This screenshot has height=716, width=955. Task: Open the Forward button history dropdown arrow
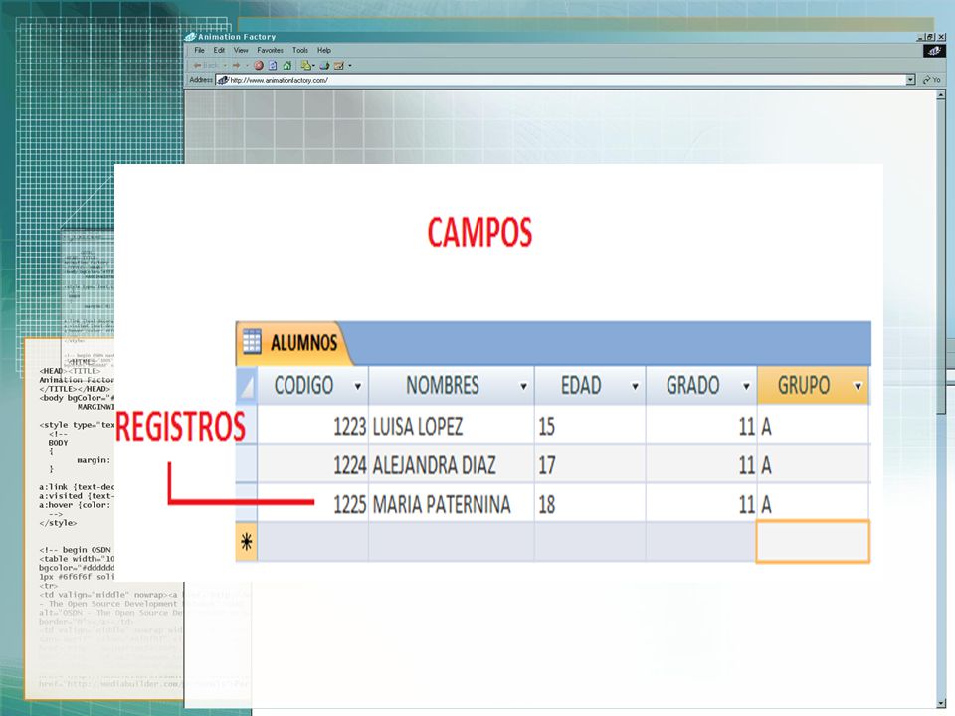click(247, 66)
